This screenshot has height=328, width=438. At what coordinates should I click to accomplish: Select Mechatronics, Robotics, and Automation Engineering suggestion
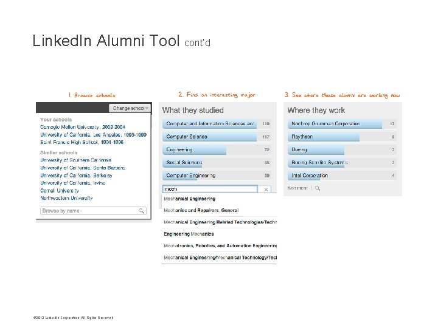[220, 246]
